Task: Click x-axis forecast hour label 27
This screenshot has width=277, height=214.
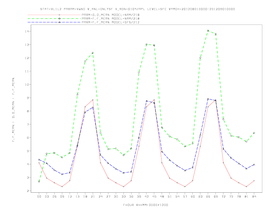Action: click(108, 197)
